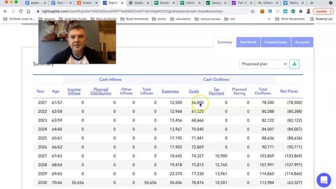
Task: Click the 2025 expenses value 17,195
Action: click(176, 138)
